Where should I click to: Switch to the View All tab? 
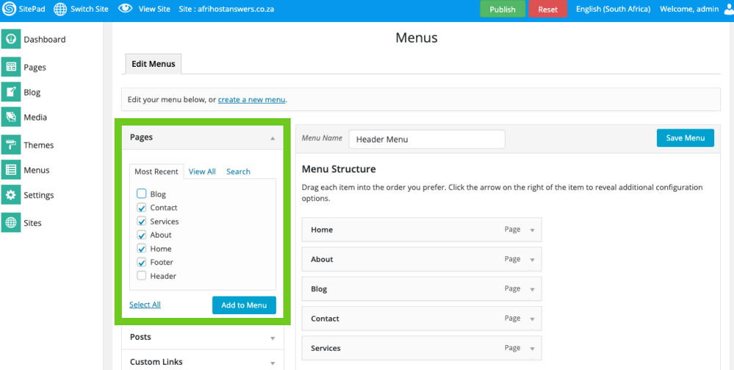[x=202, y=171]
